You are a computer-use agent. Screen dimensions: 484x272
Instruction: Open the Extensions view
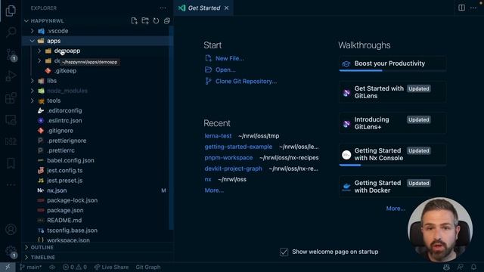(11, 98)
